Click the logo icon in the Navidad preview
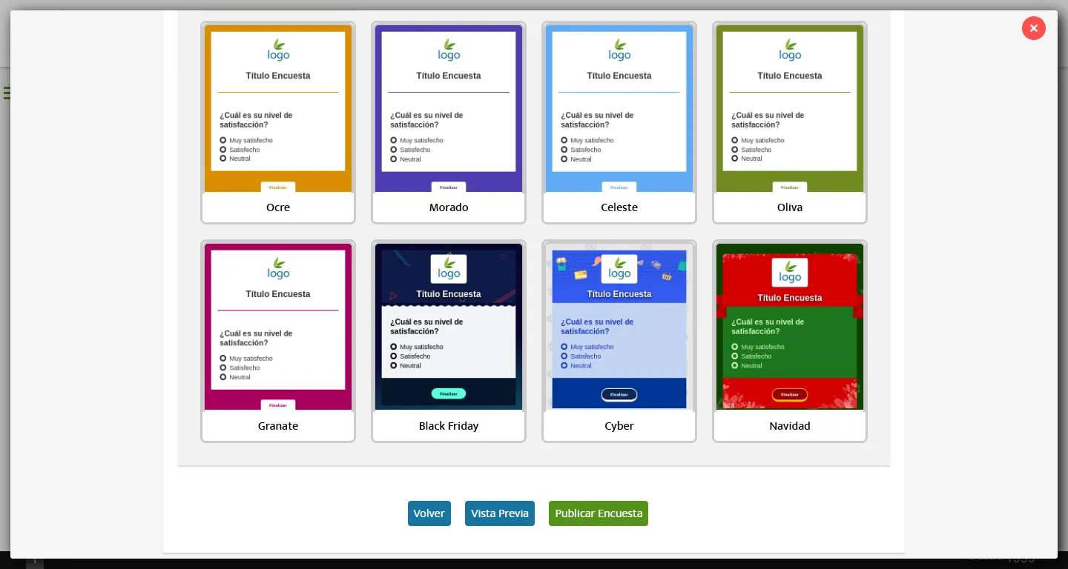 tap(790, 273)
